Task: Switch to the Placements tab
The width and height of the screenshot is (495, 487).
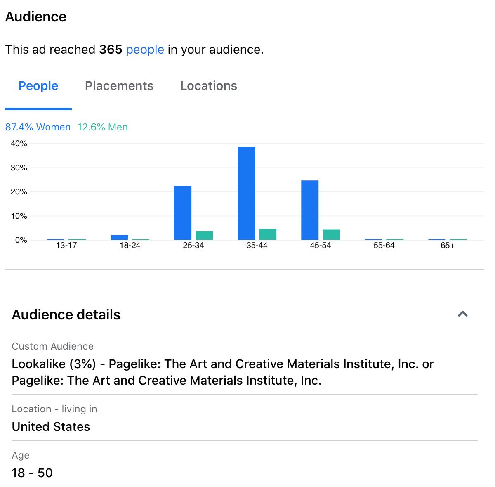Action: (x=119, y=86)
